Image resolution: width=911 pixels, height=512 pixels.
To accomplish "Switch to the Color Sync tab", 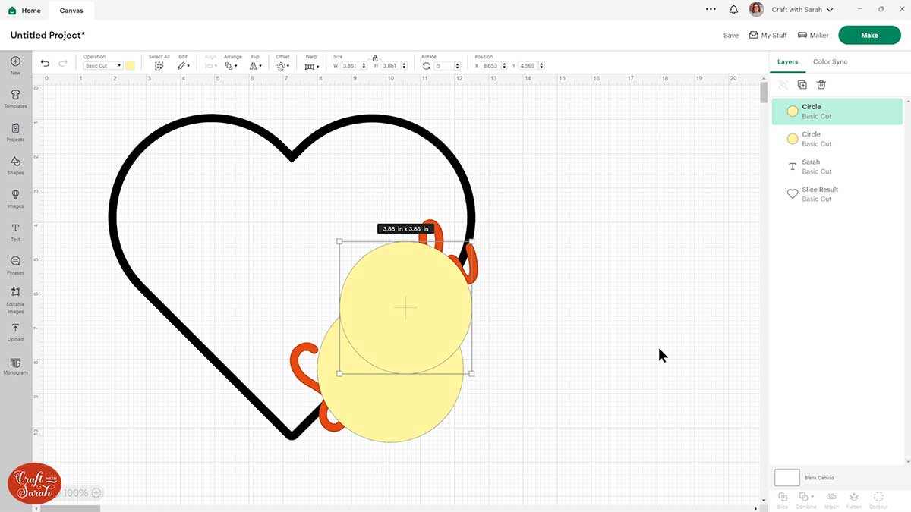I will [830, 62].
